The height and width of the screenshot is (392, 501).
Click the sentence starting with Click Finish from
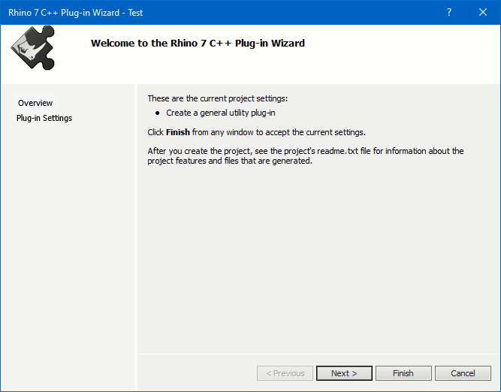point(256,132)
